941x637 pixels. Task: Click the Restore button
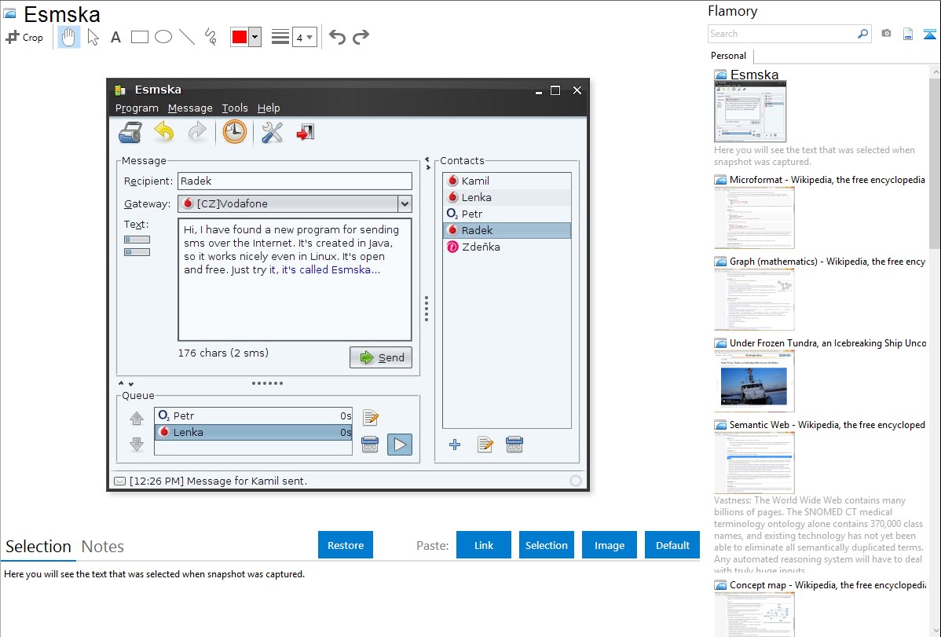point(346,545)
